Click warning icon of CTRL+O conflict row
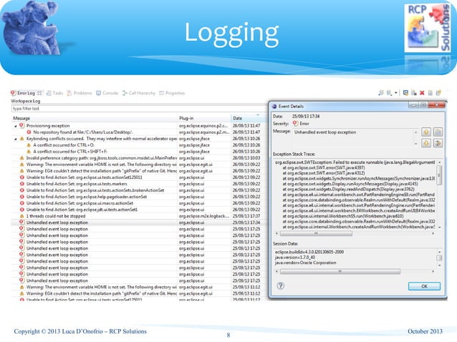 pos(29,145)
